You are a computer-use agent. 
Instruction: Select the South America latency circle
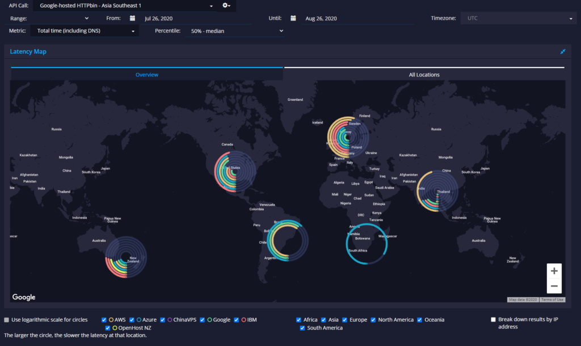(288, 241)
